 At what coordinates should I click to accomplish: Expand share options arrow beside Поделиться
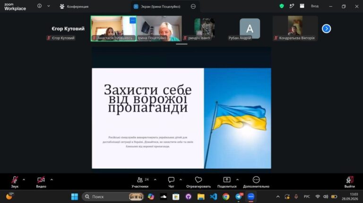tap(238, 180)
